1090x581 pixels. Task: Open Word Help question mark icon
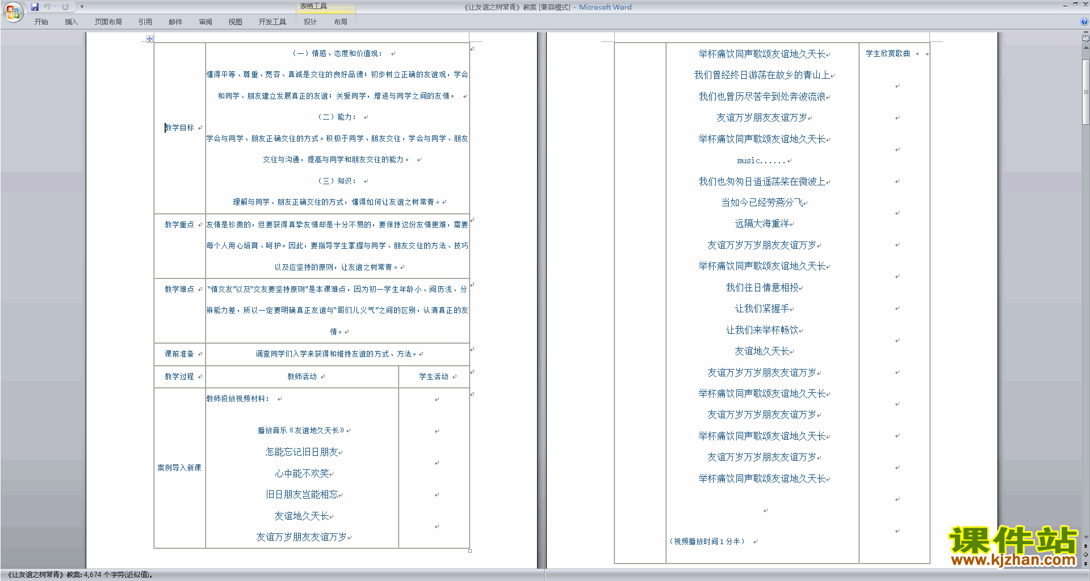click(x=1084, y=22)
